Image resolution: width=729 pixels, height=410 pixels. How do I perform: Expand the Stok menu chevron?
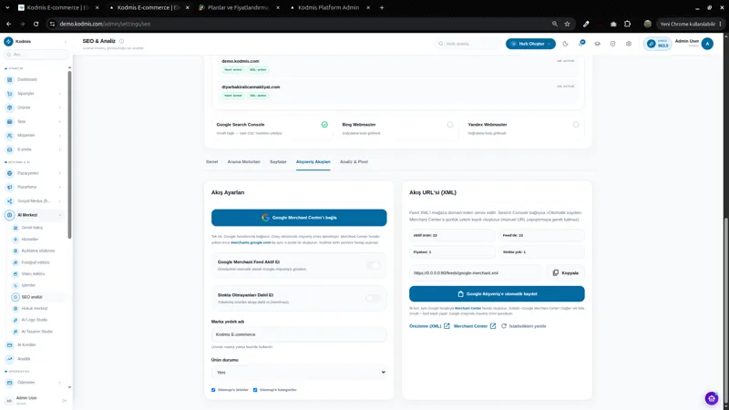60,121
